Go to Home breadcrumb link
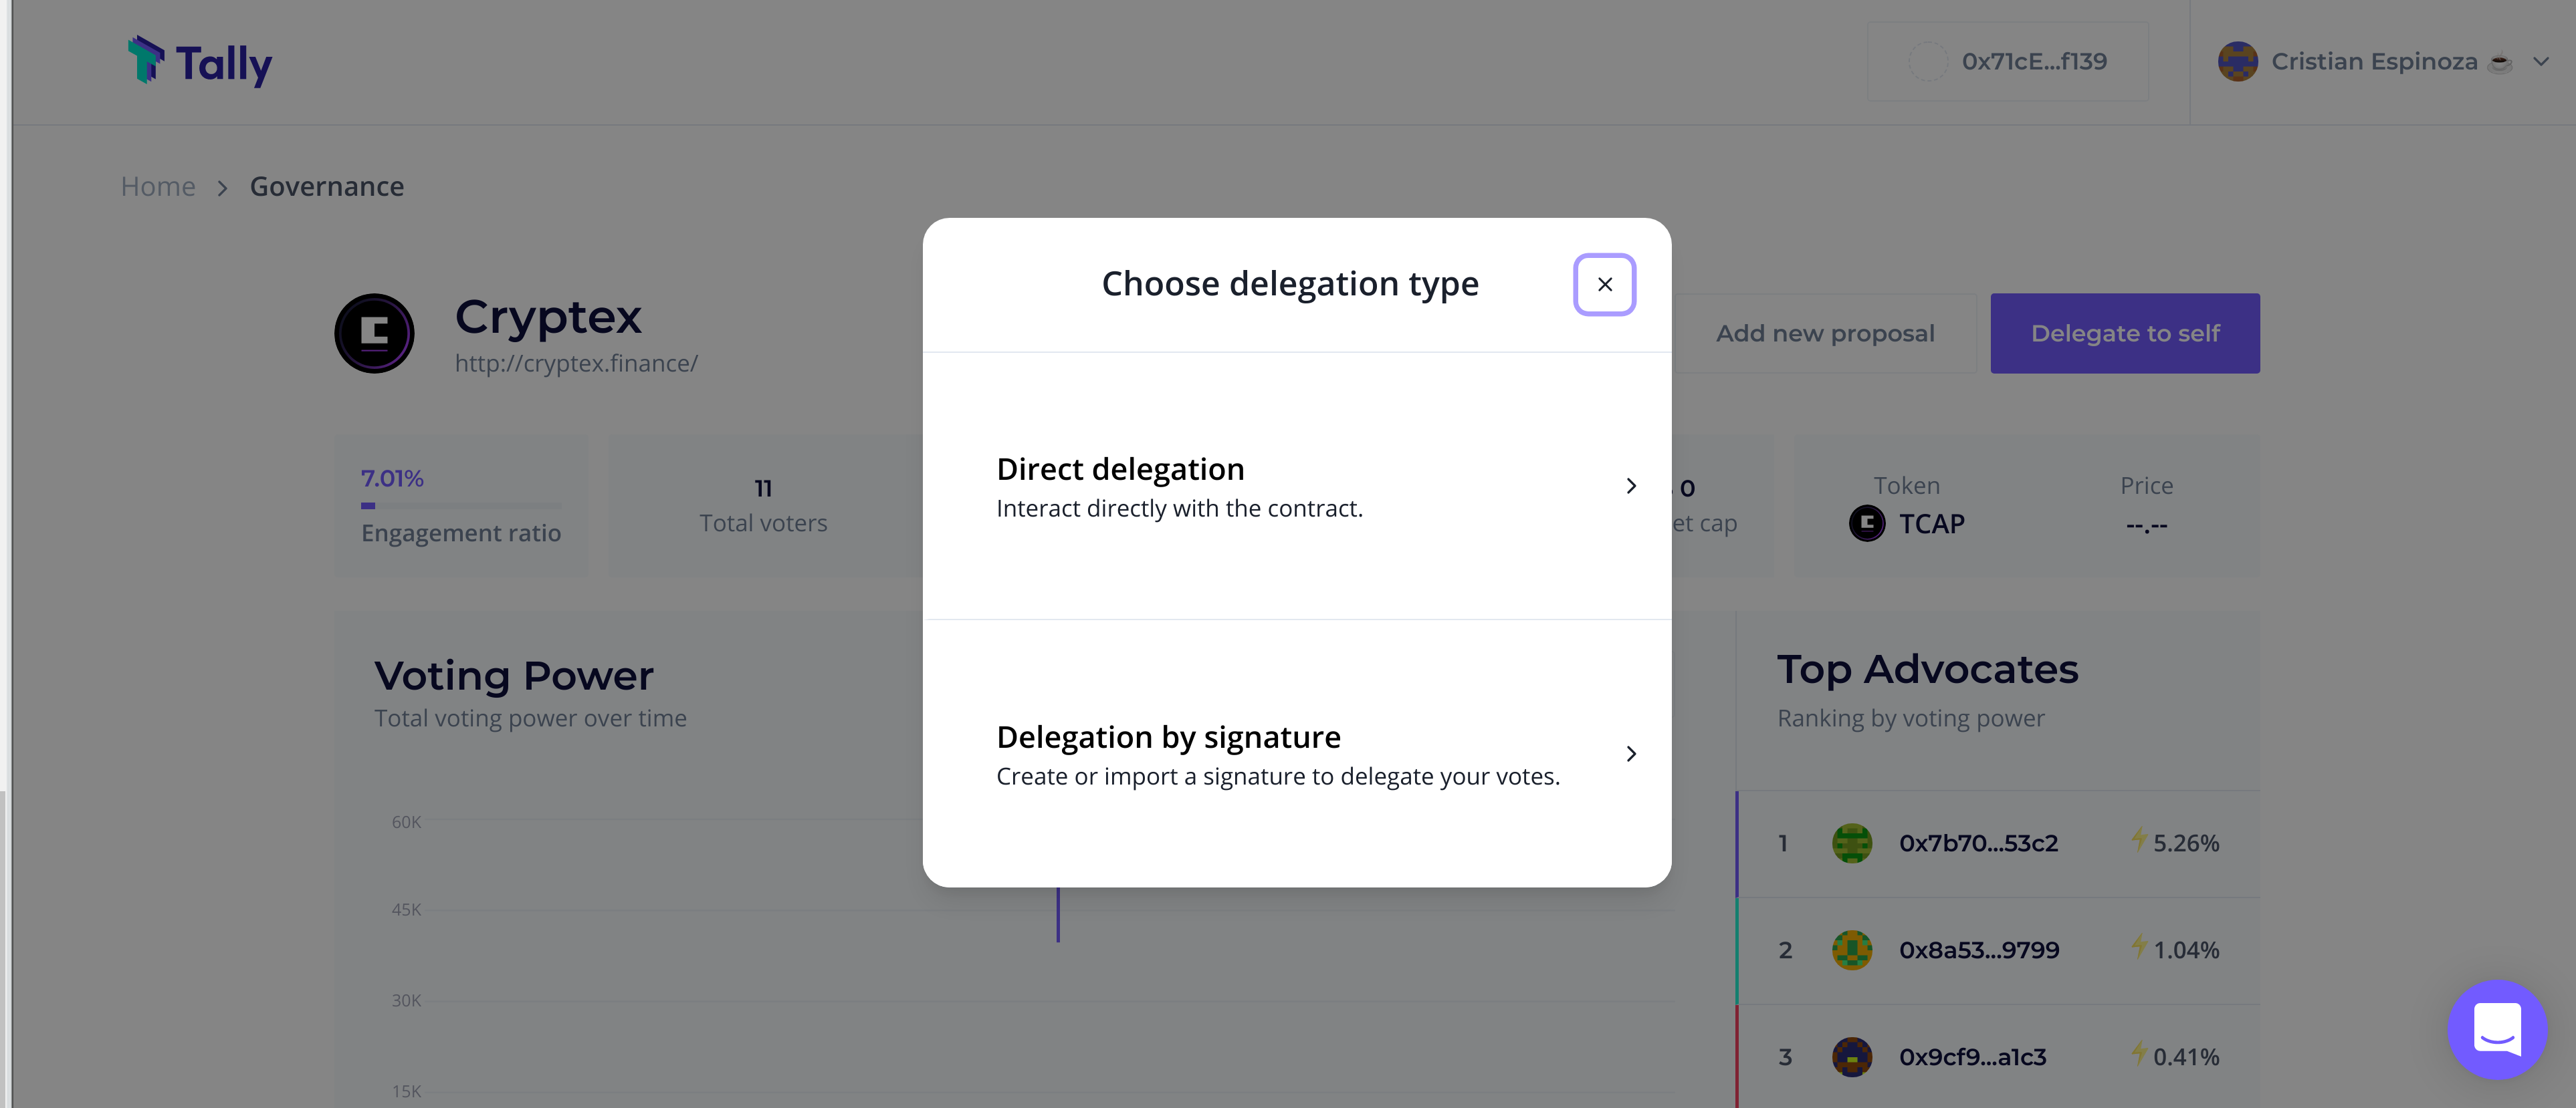 (x=158, y=187)
